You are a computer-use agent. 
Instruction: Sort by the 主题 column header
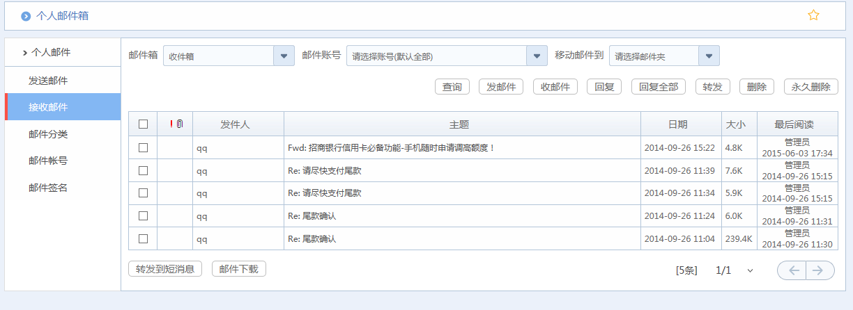click(462, 124)
